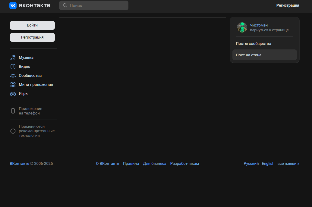Image resolution: width=312 pixels, height=207 pixels.
Task: Open Правила footer link
Action: pyautogui.click(x=131, y=163)
